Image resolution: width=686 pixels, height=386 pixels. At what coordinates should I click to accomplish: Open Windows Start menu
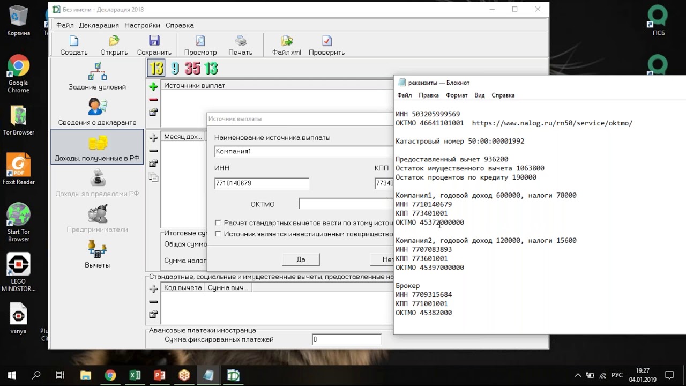pyautogui.click(x=12, y=375)
